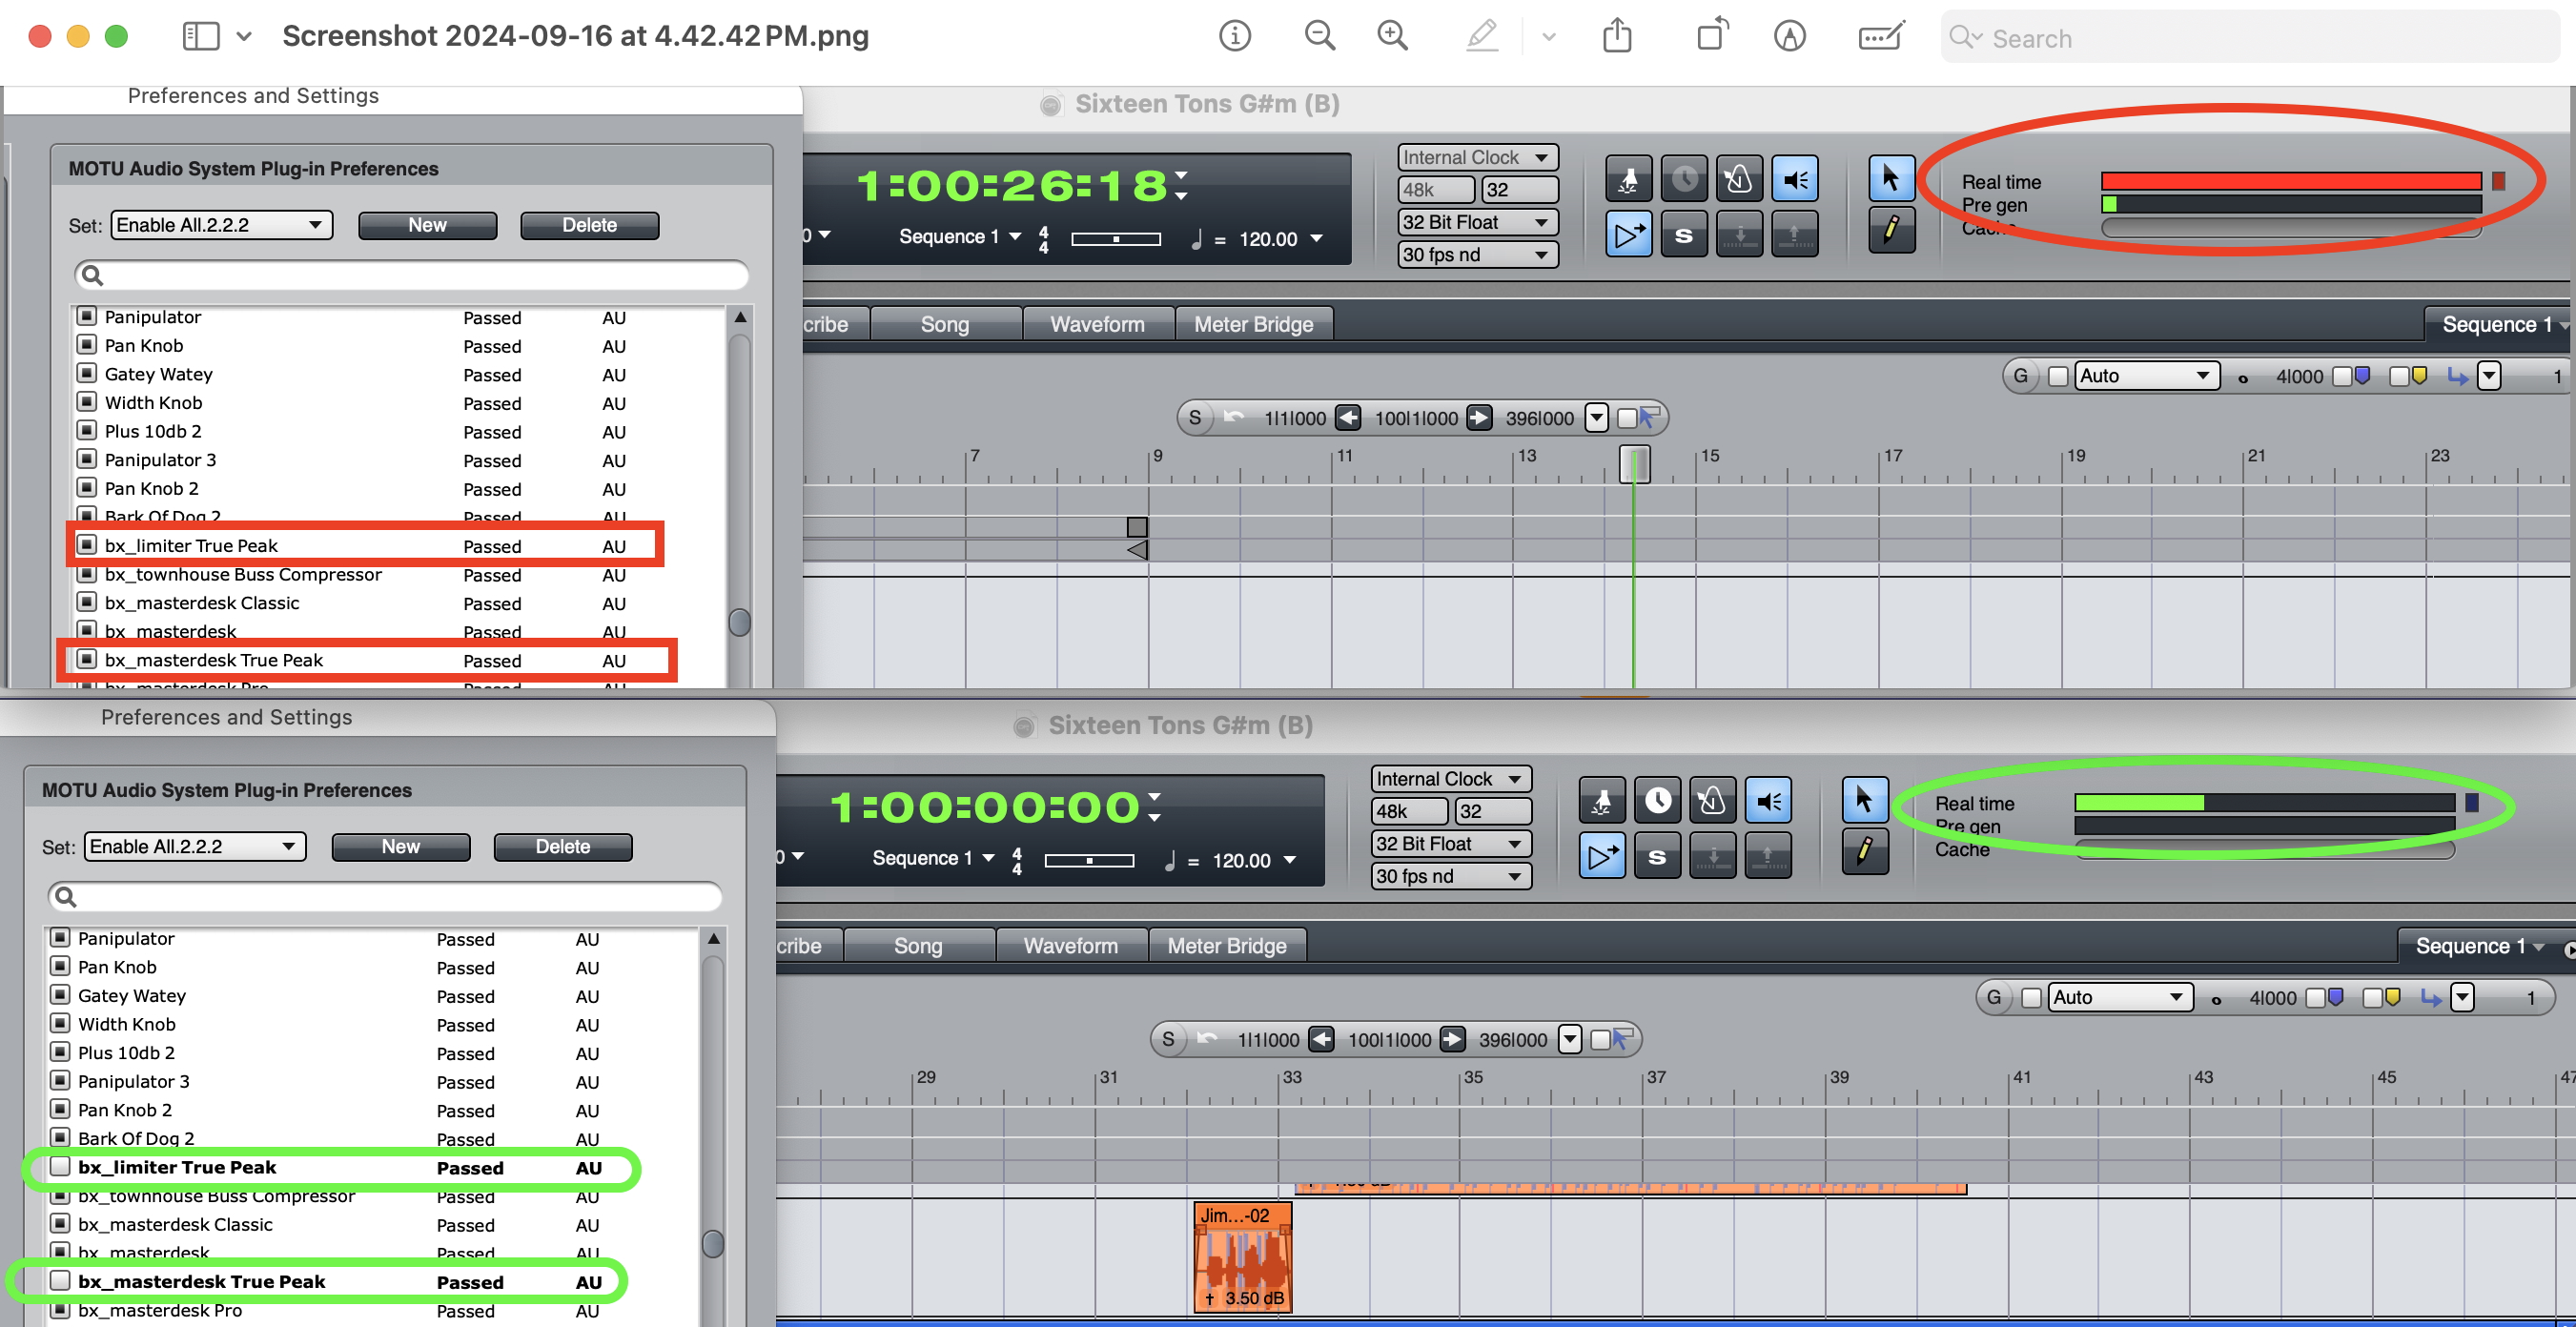Select the pencil tool in lower screenshot
The width and height of the screenshot is (2576, 1327).
pos(1864,853)
